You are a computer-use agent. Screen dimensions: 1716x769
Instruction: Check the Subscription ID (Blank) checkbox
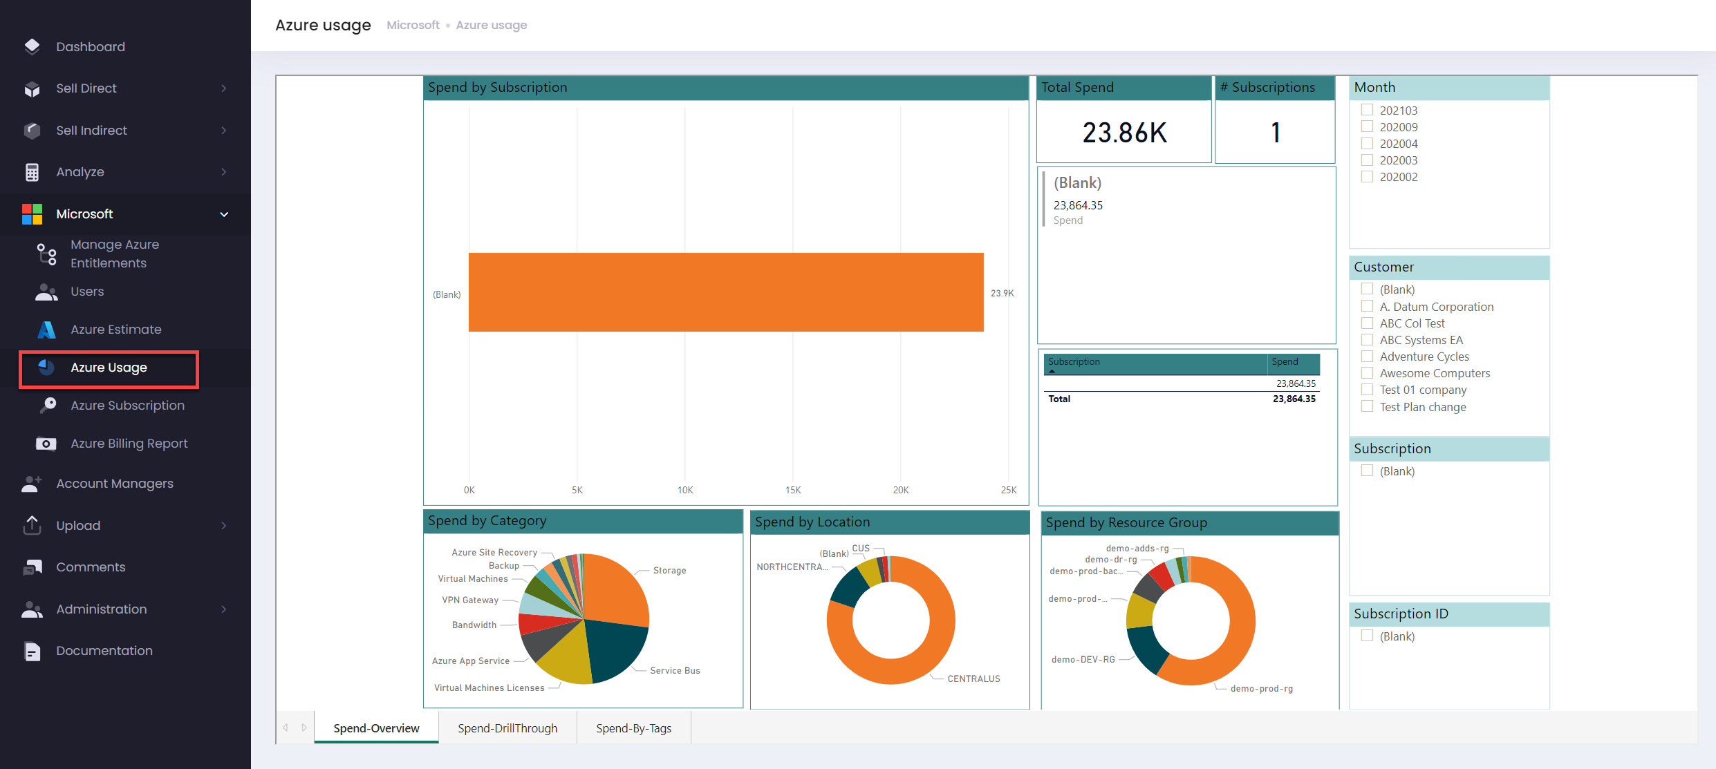coord(1367,636)
